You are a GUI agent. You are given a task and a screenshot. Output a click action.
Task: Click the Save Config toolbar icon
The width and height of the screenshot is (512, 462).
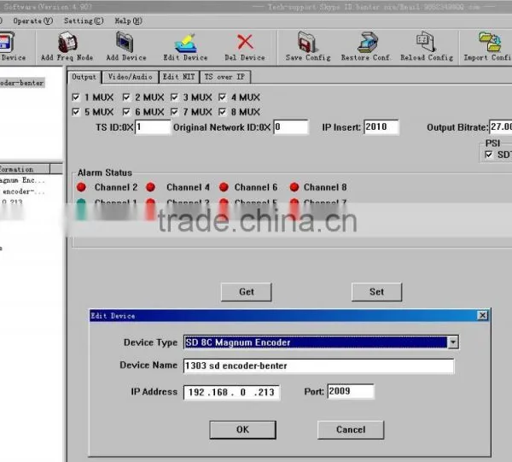click(307, 42)
